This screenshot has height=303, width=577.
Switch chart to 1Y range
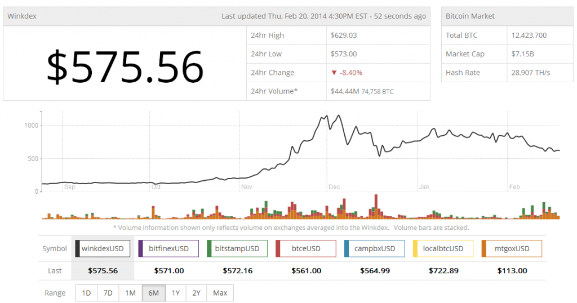click(x=175, y=293)
